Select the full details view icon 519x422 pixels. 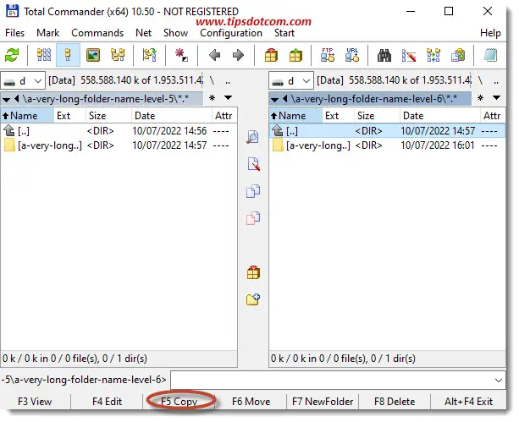click(x=69, y=55)
